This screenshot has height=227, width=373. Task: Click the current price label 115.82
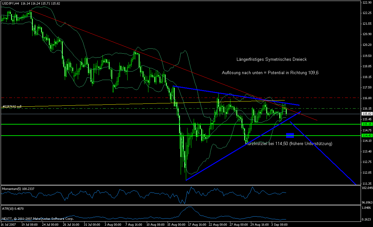(x=367, y=114)
